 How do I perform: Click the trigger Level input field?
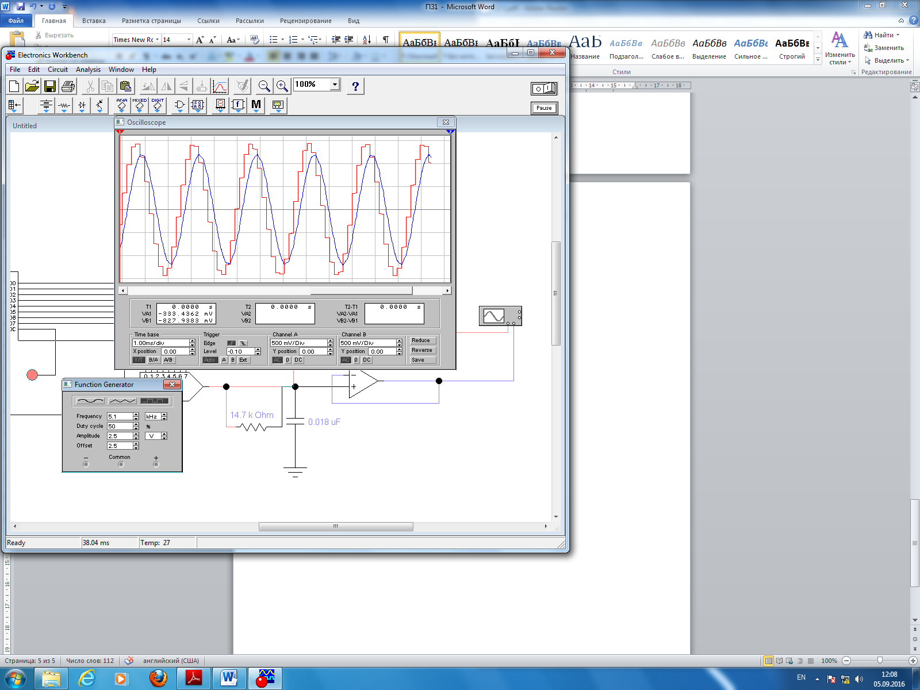(x=240, y=351)
